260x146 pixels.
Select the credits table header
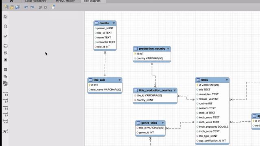[x=105, y=23]
